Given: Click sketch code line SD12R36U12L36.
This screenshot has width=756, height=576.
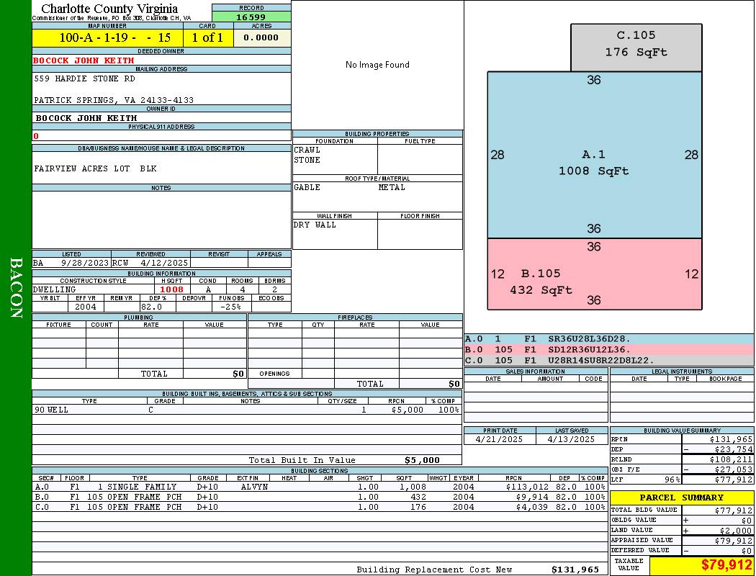Looking at the screenshot, I should point(589,349).
